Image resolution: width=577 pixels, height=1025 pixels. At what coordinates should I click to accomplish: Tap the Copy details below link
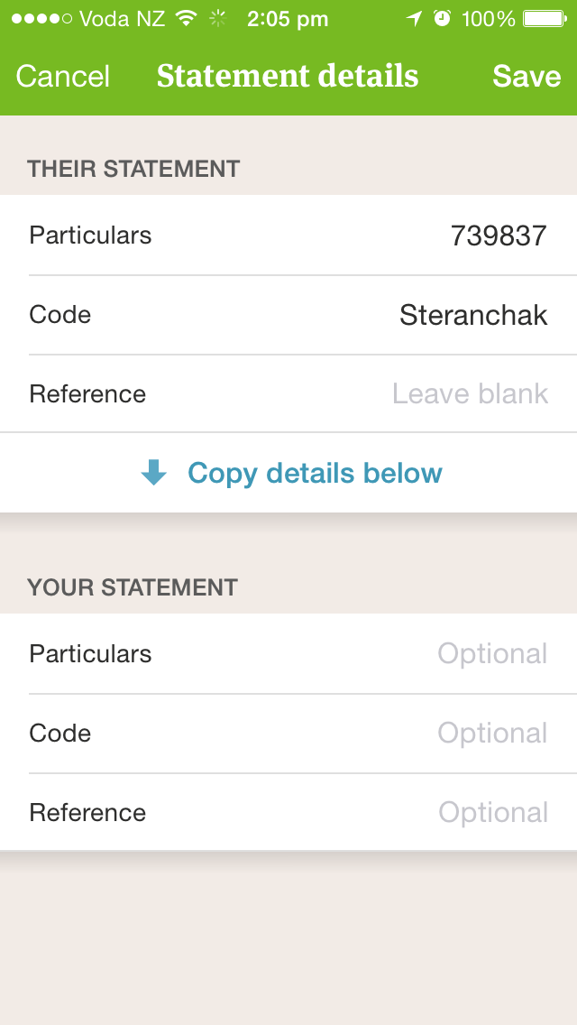point(315,473)
